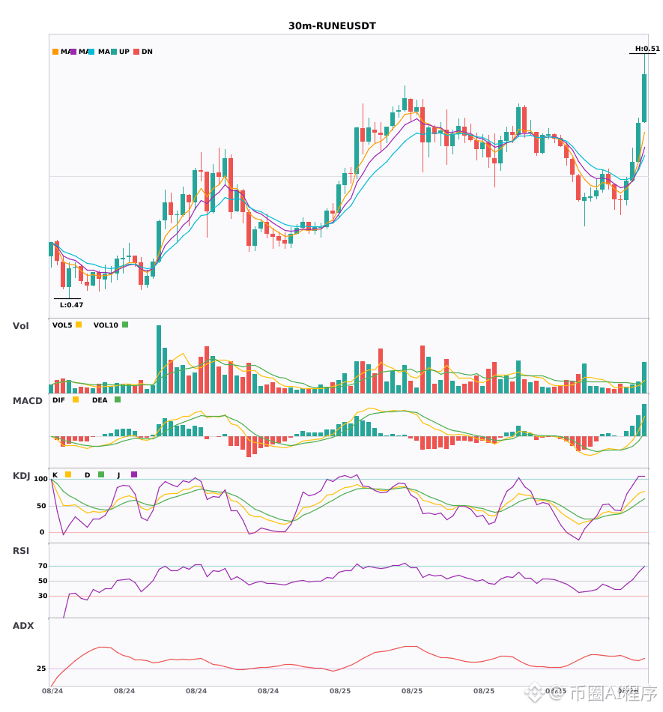Click the purple MA legend swatch
The image size is (663, 712).
pos(73,52)
